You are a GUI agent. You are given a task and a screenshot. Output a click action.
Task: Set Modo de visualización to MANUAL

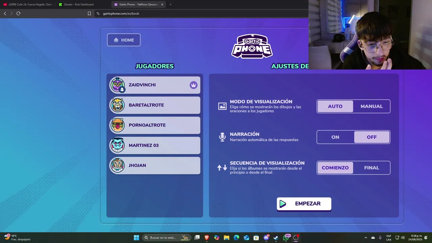[372, 106]
